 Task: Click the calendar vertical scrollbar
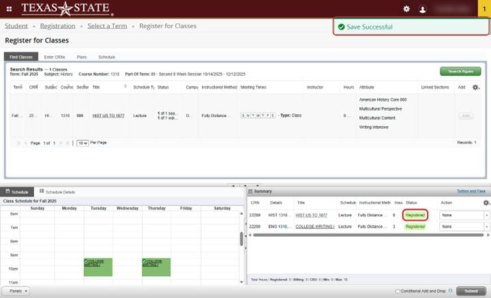241,239
